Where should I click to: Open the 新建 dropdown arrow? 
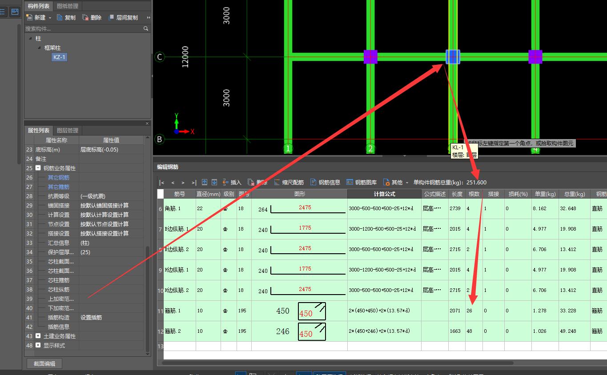pos(50,18)
